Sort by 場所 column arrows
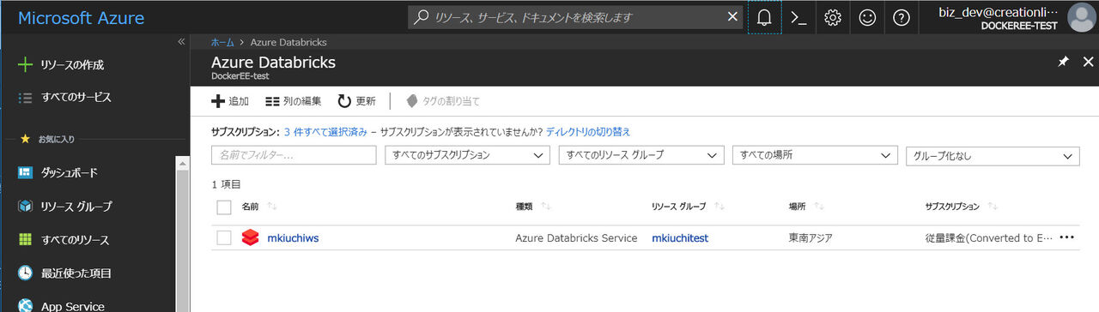This screenshot has width=1099, height=312. click(x=819, y=207)
